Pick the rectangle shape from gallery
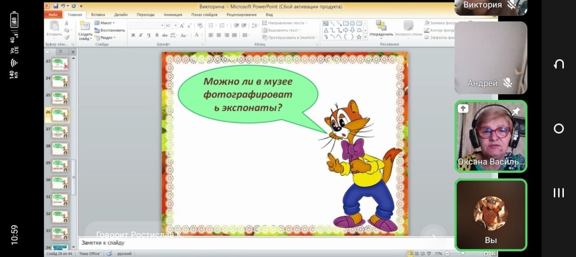 tap(345, 23)
